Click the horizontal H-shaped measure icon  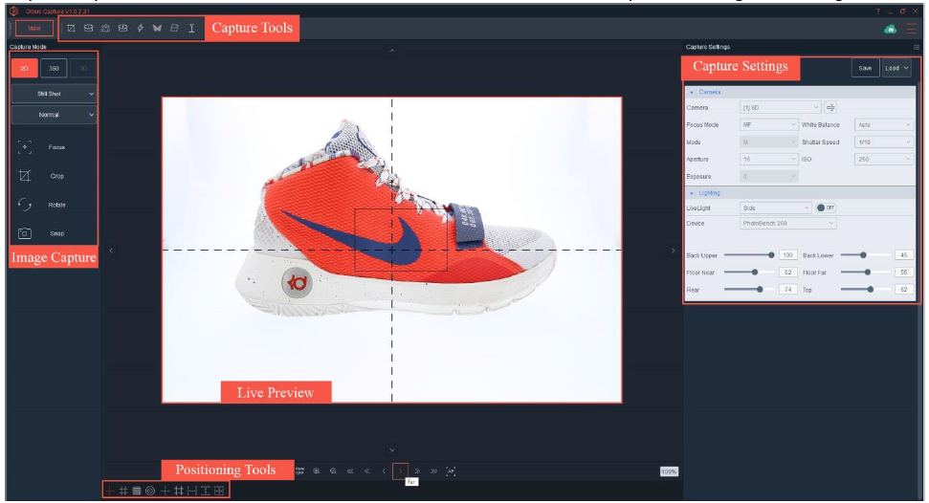(x=191, y=491)
